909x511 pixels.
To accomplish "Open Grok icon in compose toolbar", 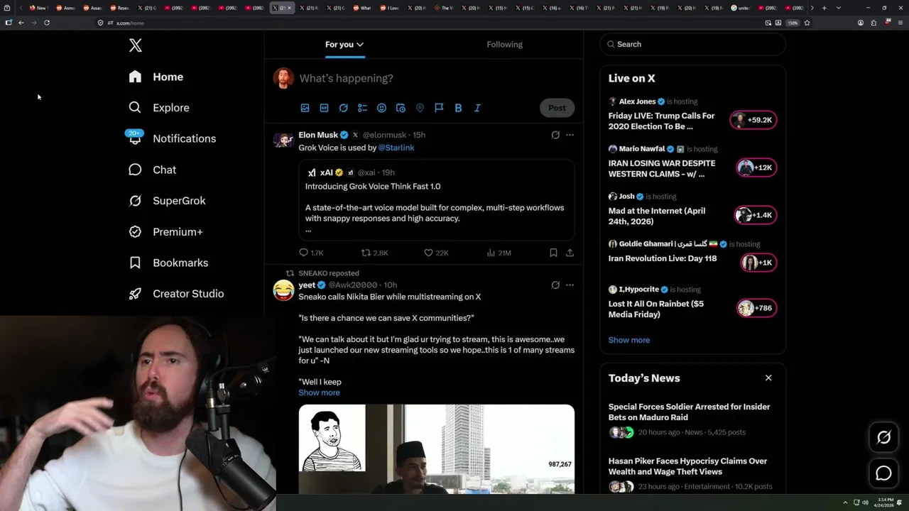I will [343, 108].
